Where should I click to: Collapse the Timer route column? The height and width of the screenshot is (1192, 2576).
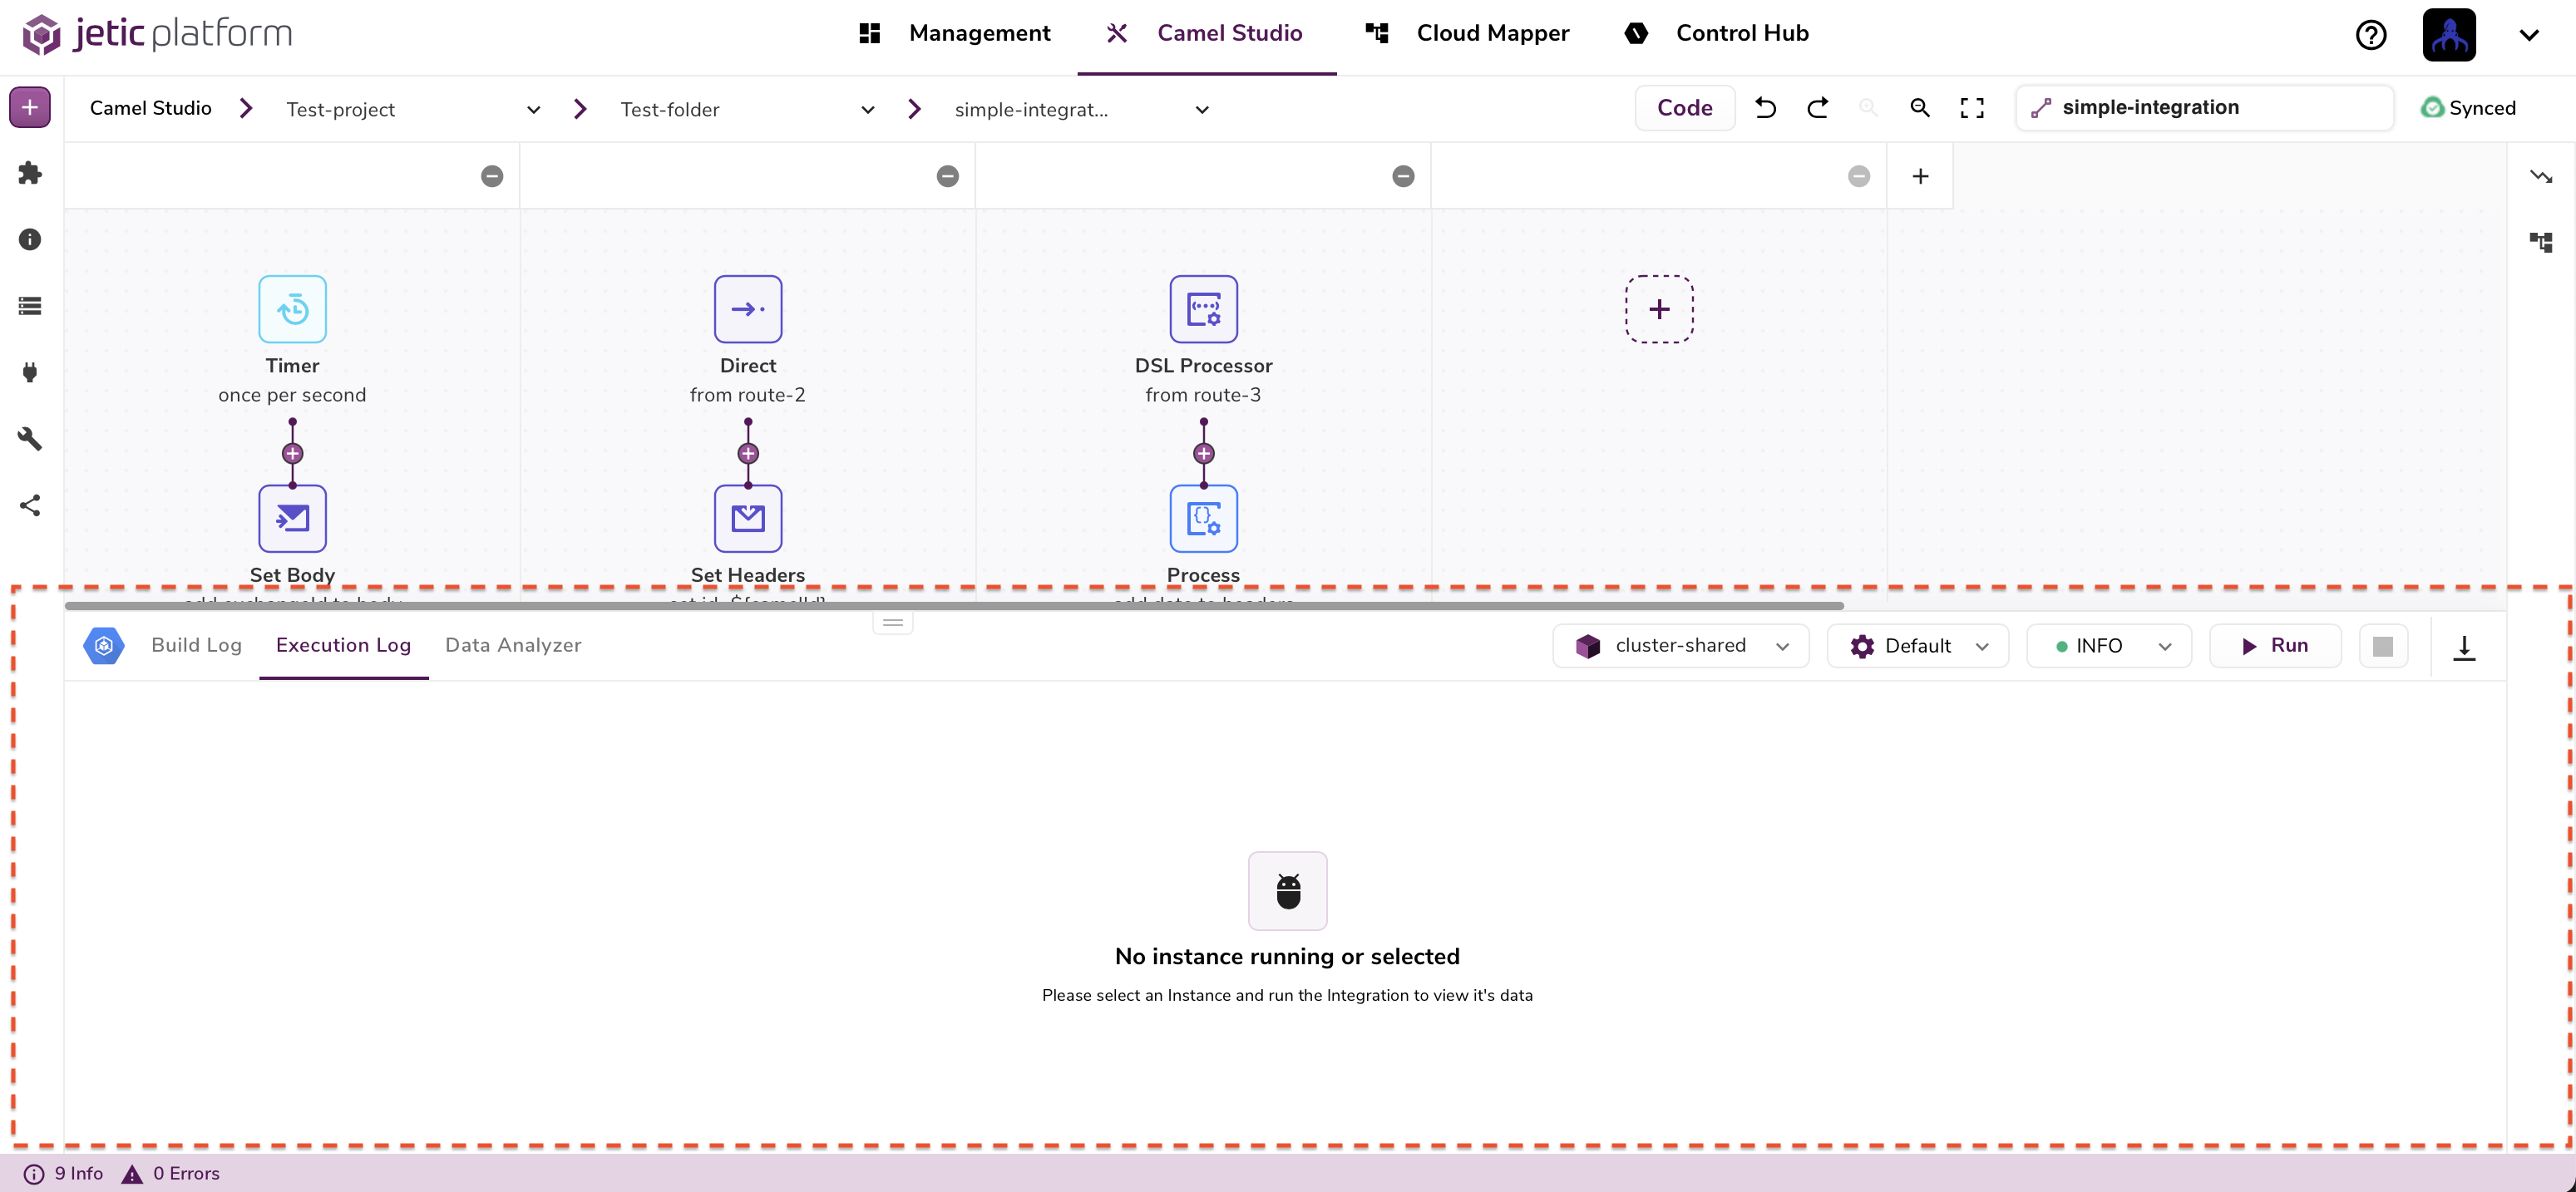492,176
